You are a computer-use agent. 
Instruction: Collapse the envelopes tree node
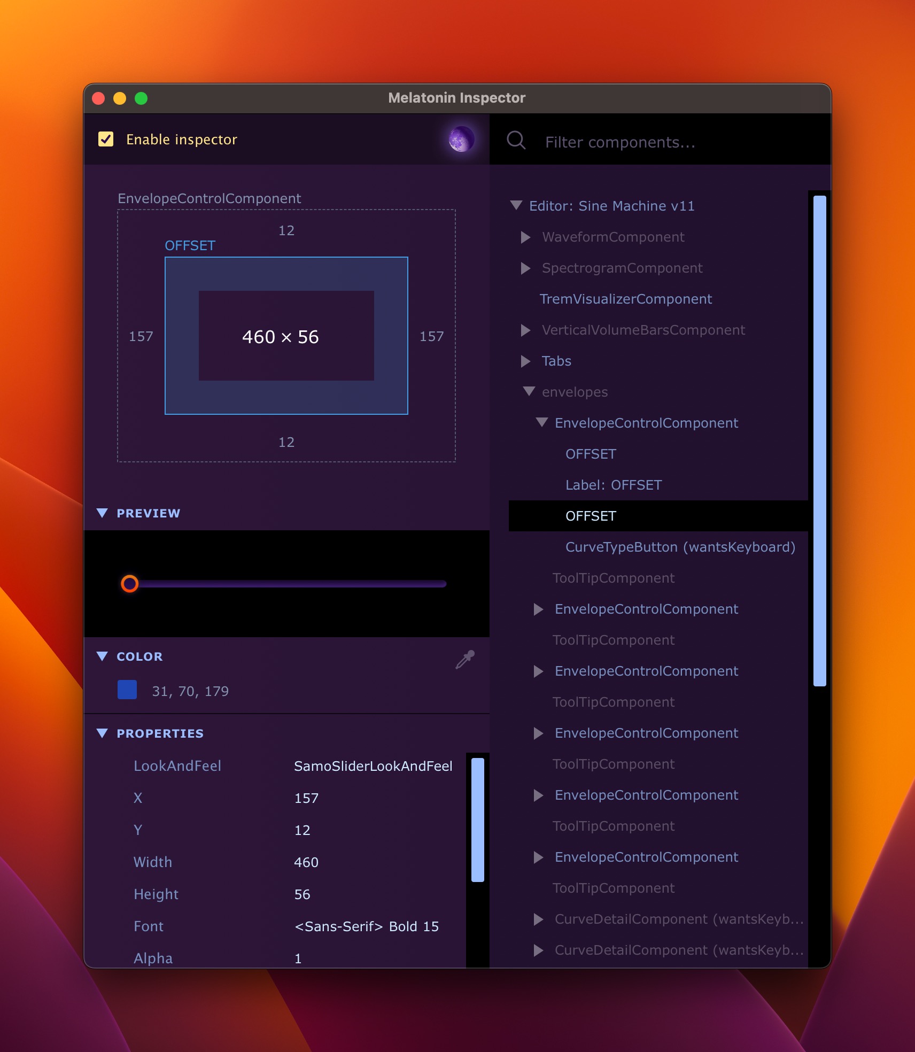click(529, 392)
